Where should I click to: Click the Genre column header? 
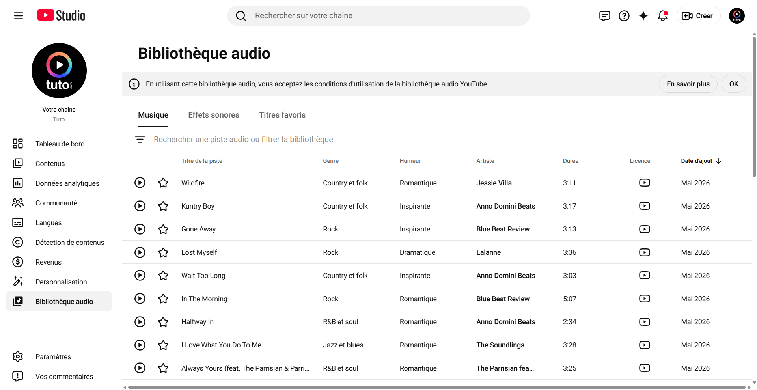pos(331,161)
